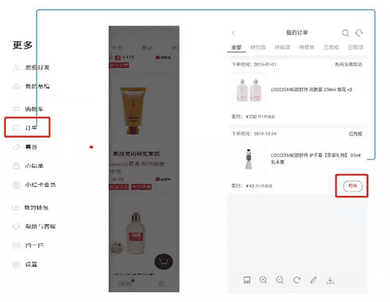Image resolution: width=390 pixels, height=302 pixels.
Task: Click the pencil edit icon
Action: pos(314,280)
